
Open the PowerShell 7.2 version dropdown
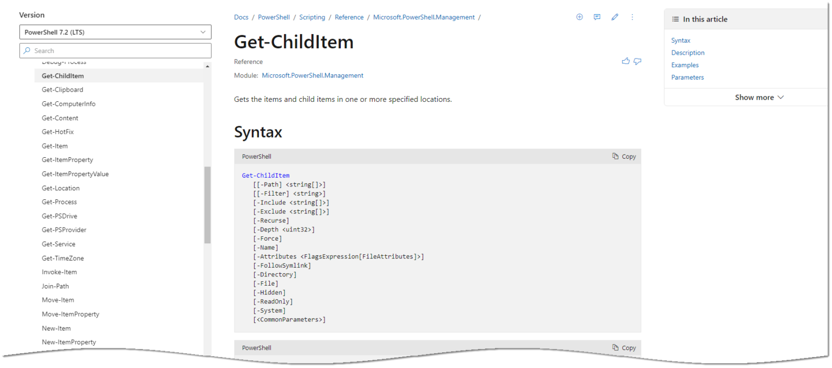pyautogui.click(x=115, y=31)
